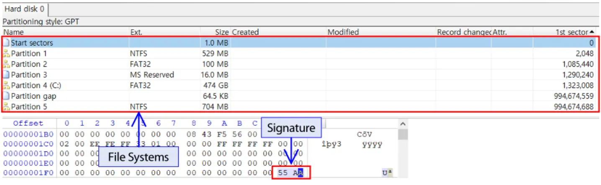
Task: Click offset 00000001F0 in hex view
Action: click(28, 172)
